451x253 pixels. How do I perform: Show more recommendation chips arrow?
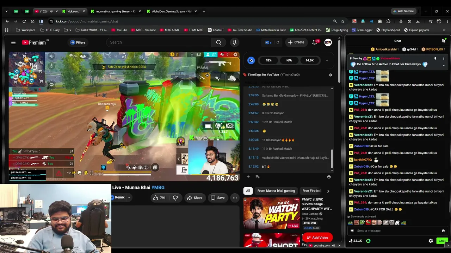coord(328,191)
